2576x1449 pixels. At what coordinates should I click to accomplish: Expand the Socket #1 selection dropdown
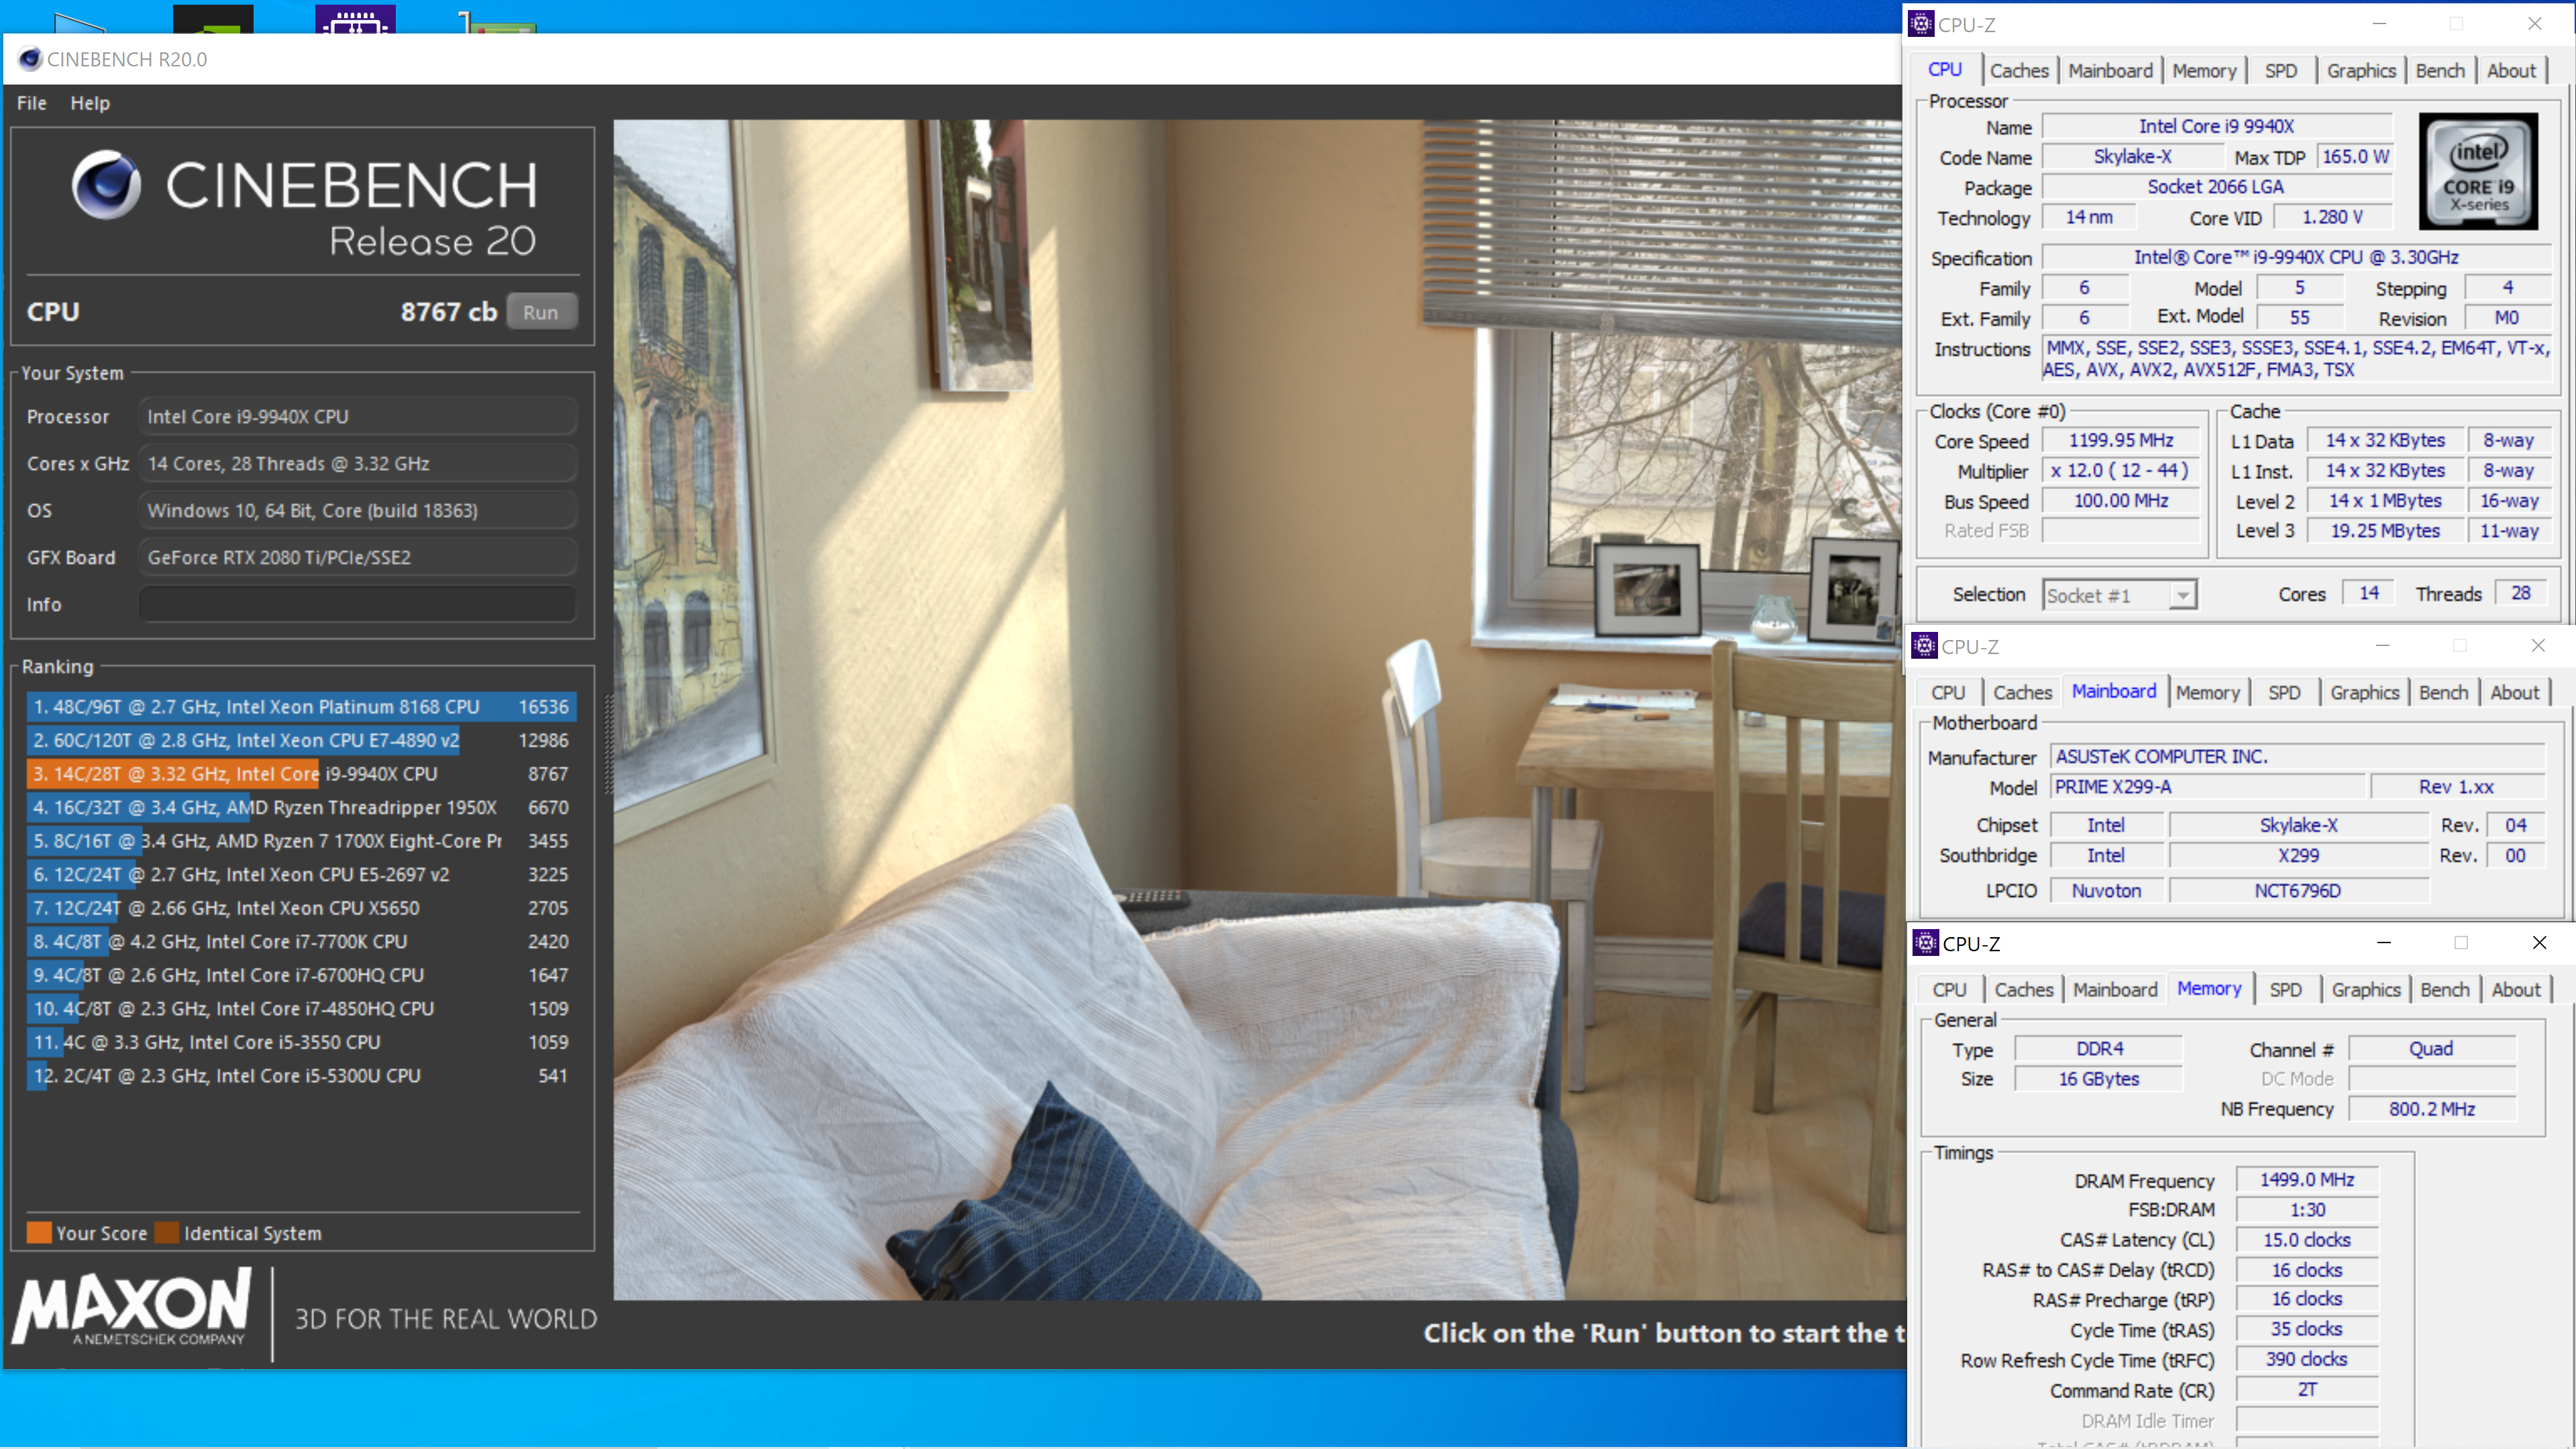point(2182,595)
